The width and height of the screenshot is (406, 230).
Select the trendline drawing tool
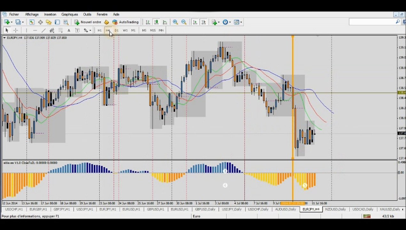(43, 30)
